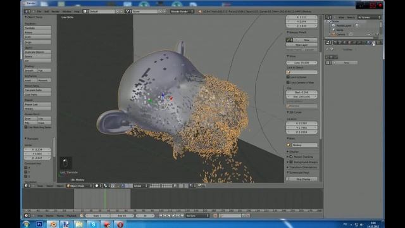Click the Photoshop icon in taskbar

point(39,224)
